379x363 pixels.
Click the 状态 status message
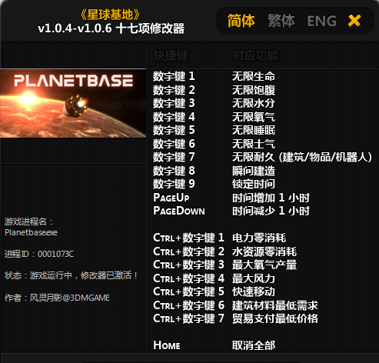[x=71, y=275]
